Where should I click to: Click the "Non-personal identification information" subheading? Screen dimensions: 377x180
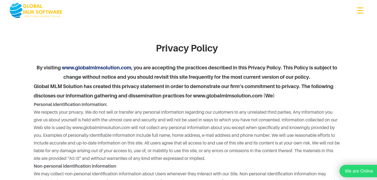pyautogui.click(x=75, y=166)
